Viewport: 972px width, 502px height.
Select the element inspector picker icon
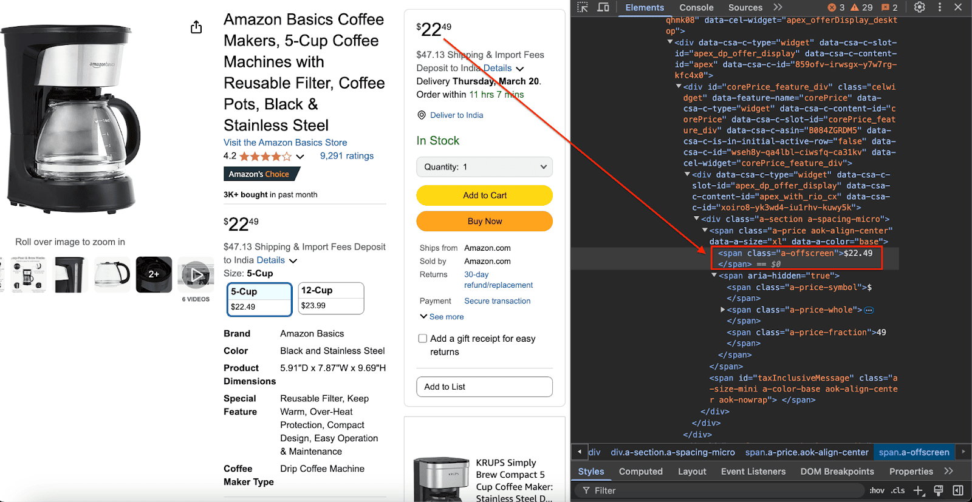pyautogui.click(x=583, y=7)
